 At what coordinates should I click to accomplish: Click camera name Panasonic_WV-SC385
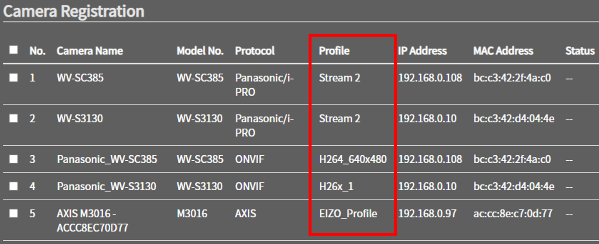[x=107, y=159]
